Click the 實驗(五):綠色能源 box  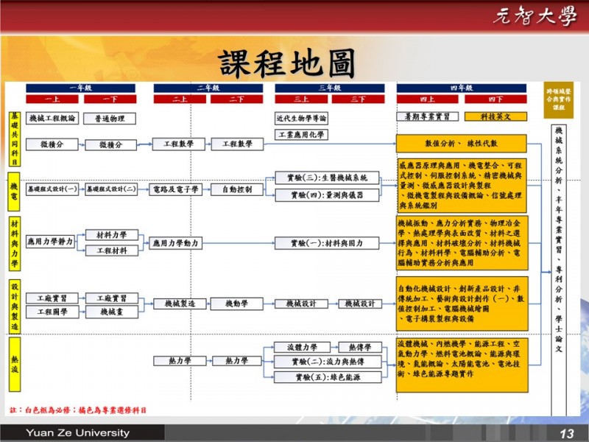326,377
